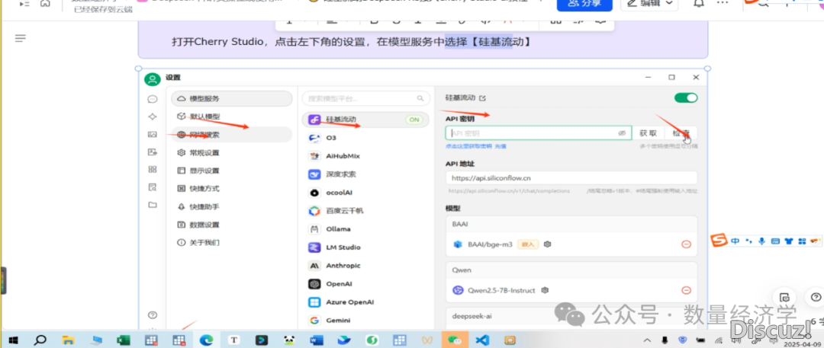Select Ollama provider in list
The width and height of the screenshot is (824, 348).
pyautogui.click(x=365, y=229)
